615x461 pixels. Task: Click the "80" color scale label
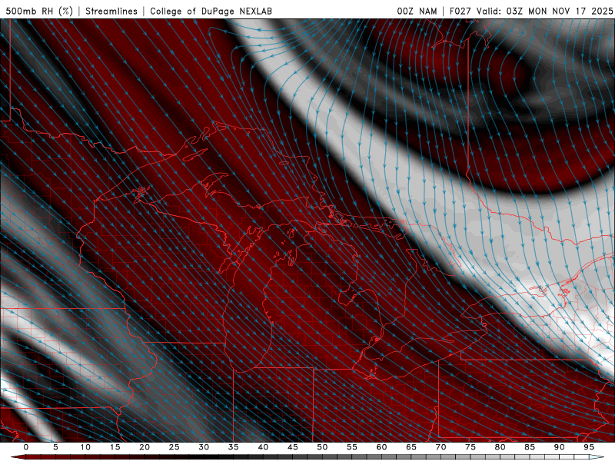pos(500,447)
